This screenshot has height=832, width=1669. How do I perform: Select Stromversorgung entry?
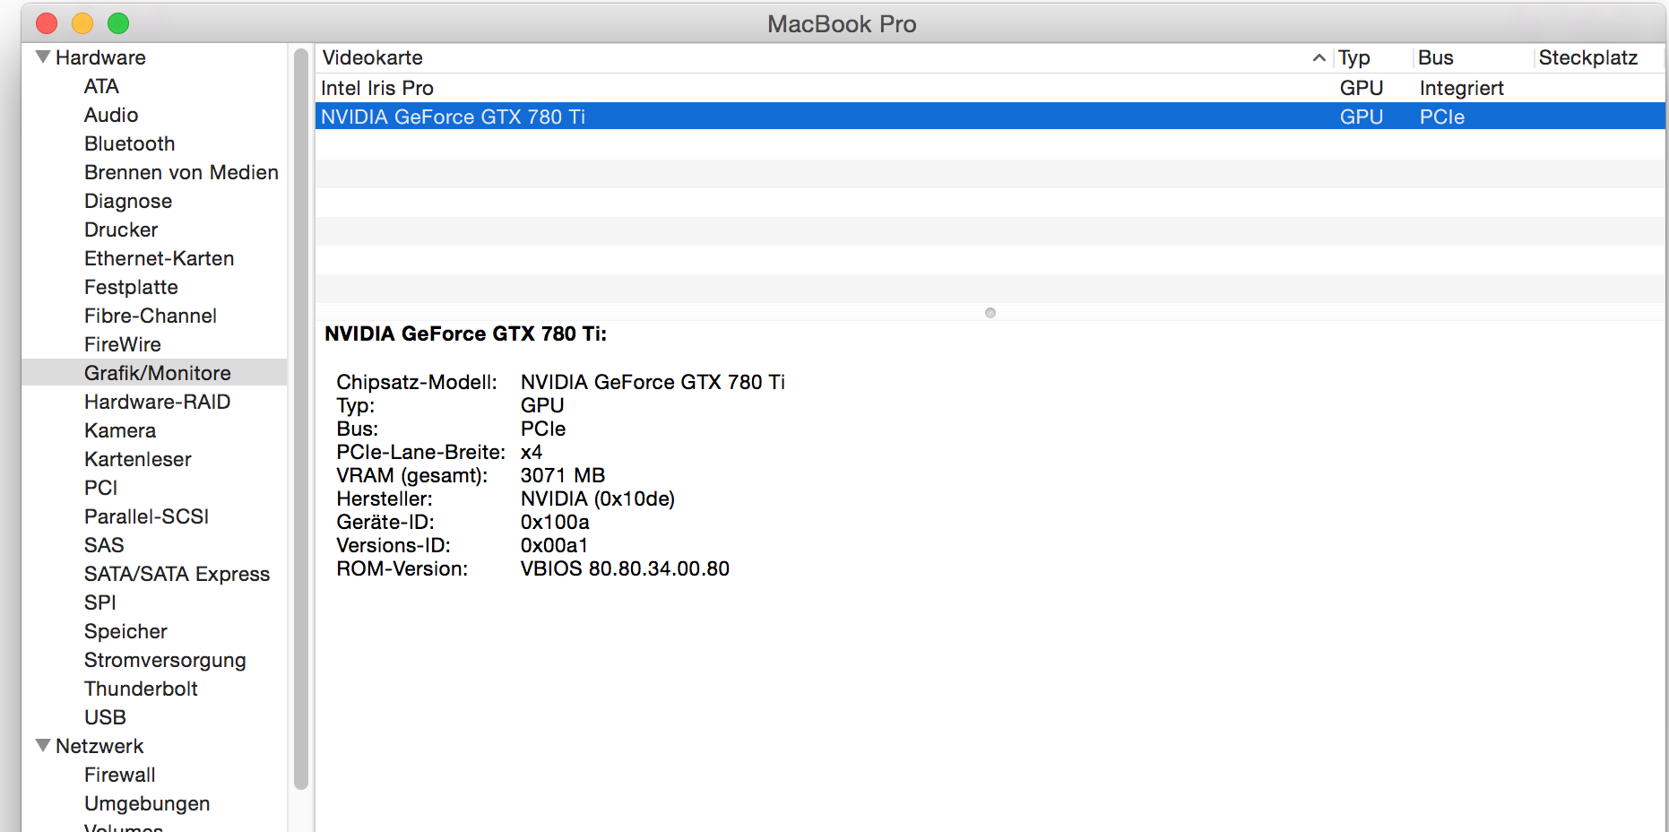point(165,660)
